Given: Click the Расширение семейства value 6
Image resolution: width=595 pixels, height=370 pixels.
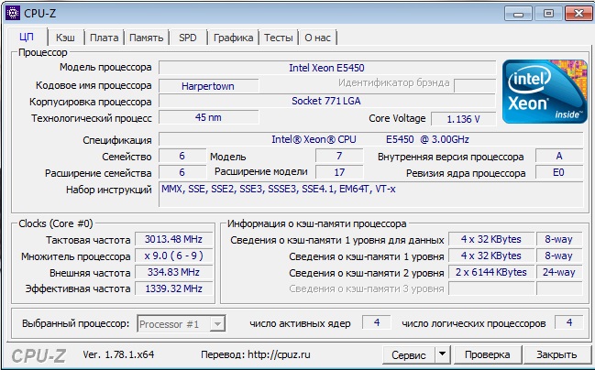Looking at the screenshot, I should pos(182,172).
